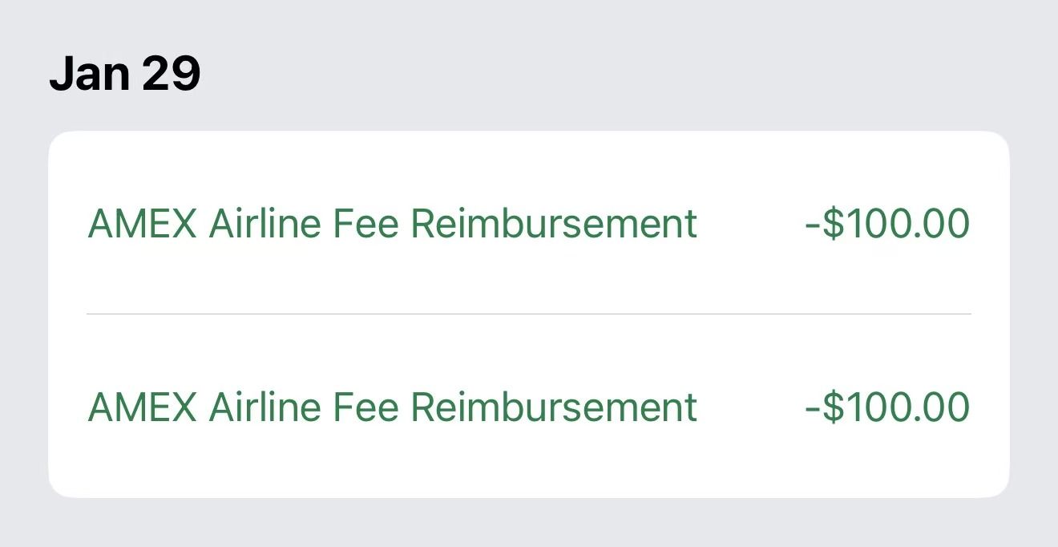This screenshot has width=1058, height=547.
Task: Select the word Reimbursement in the second row
Action: click(x=554, y=407)
